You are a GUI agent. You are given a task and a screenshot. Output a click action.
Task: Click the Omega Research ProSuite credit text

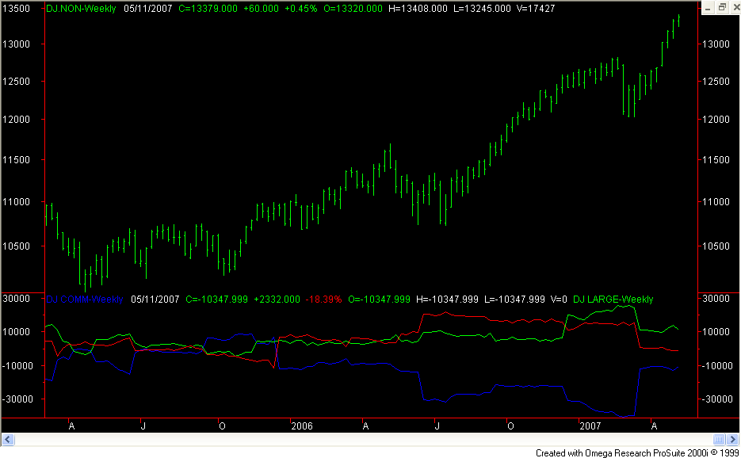pyautogui.click(x=637, y=452)
